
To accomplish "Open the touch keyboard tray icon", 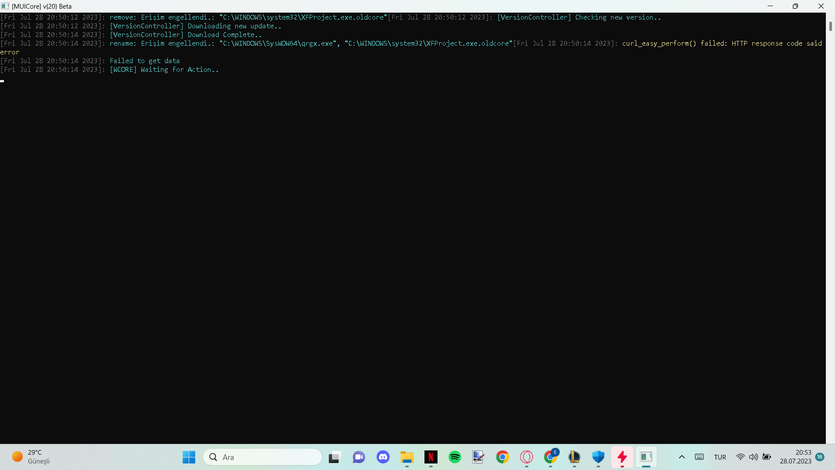I will pyautogui.click(x=699, y=457).
